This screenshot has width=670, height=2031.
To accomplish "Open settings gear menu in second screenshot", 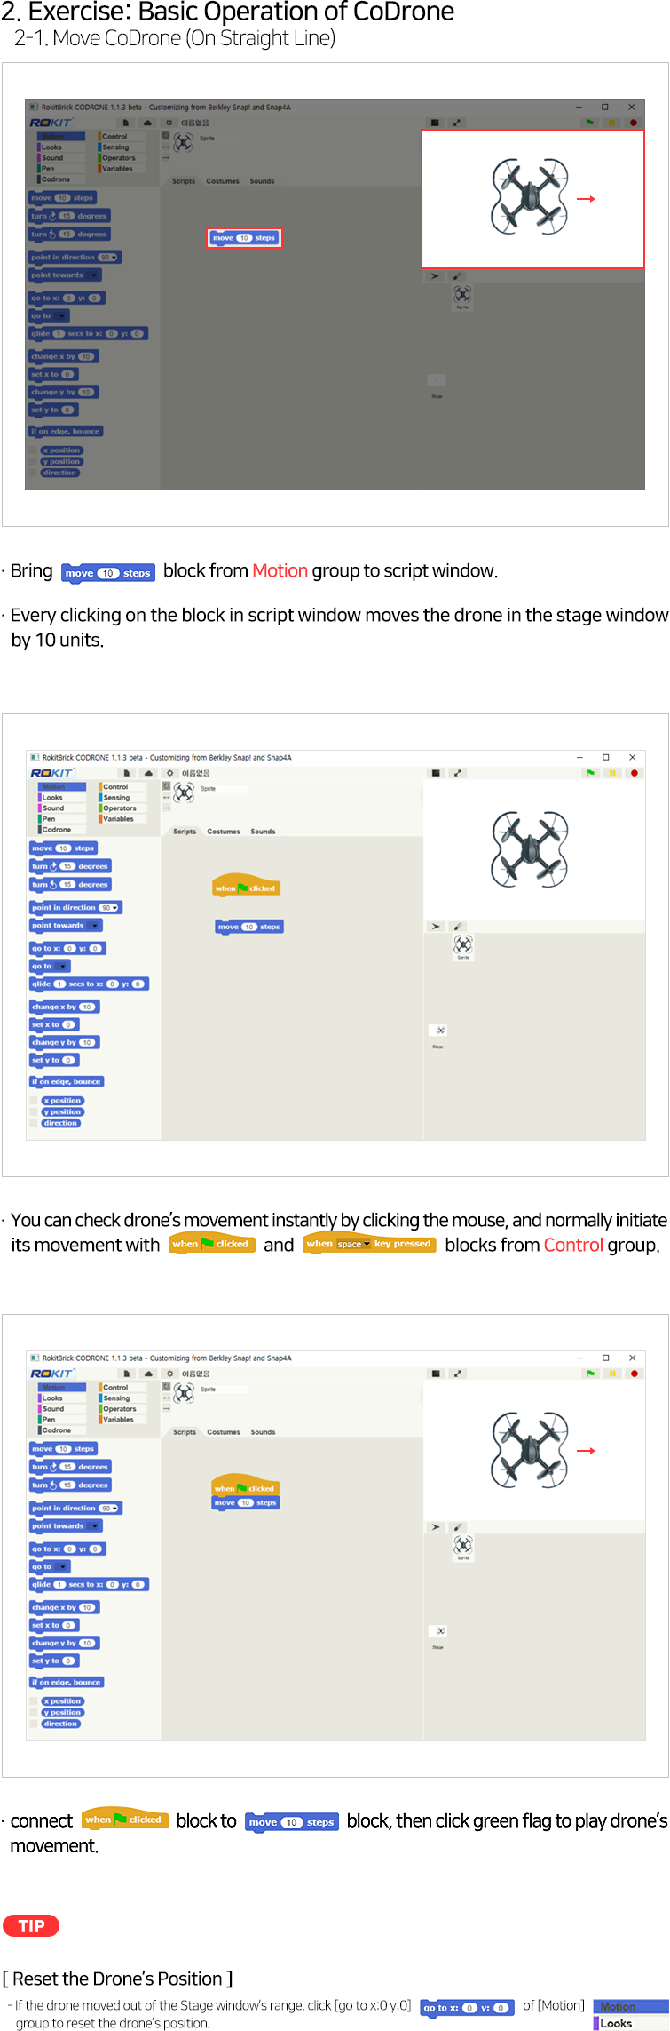I will (x=170, y=773).
